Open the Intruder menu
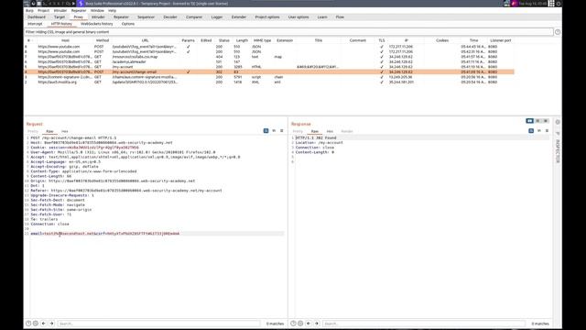586x330 pixels. pos(60,10)
